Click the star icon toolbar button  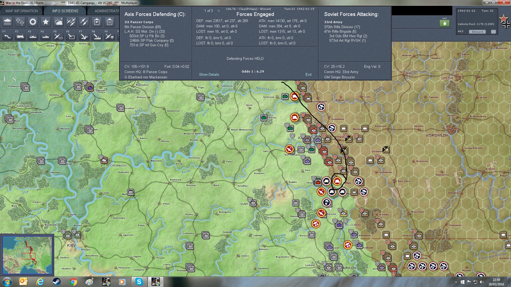(x=46, y=22)
